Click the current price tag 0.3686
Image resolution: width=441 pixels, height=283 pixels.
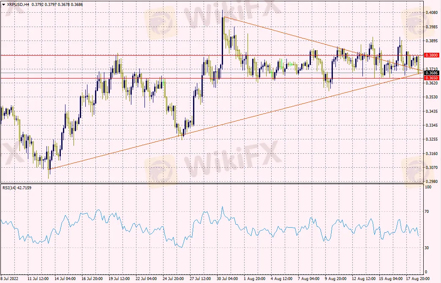(431, 73)
